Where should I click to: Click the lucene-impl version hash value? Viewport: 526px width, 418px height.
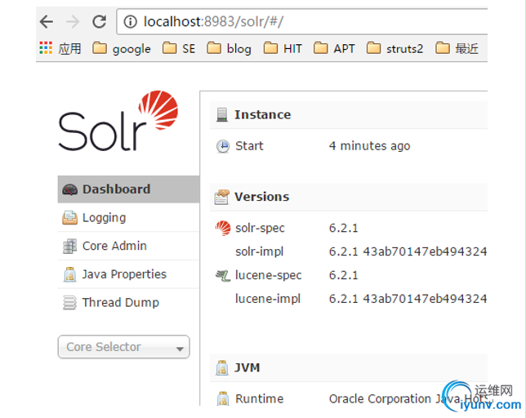408,299
